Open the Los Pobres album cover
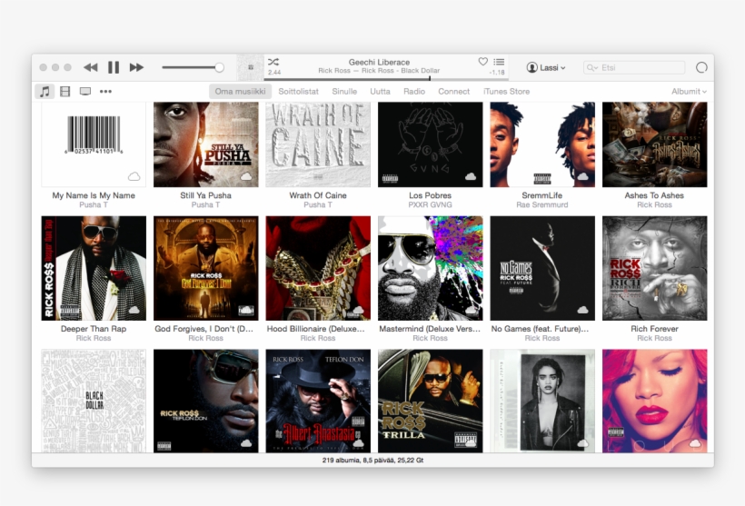Viewport: 745px width, 506px height. point(430,144)
